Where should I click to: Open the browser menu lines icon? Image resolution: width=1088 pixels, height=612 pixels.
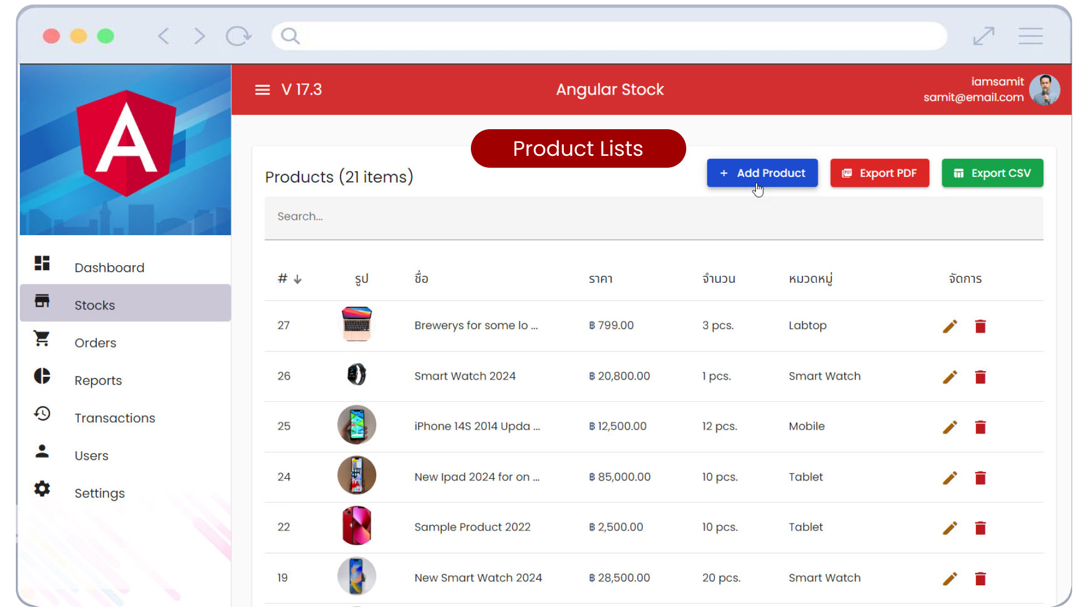coord(1031,36)
